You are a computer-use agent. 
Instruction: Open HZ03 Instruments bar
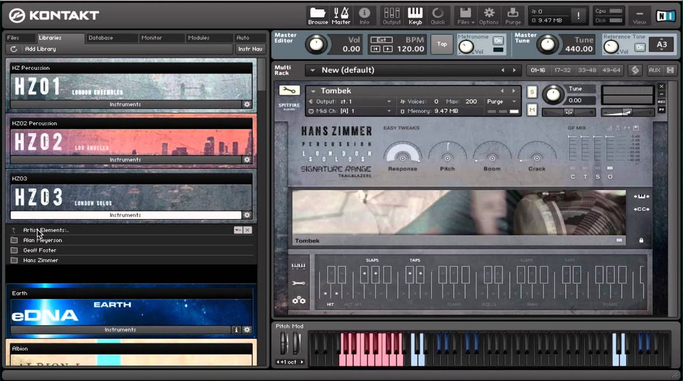[x=125, y=215]
